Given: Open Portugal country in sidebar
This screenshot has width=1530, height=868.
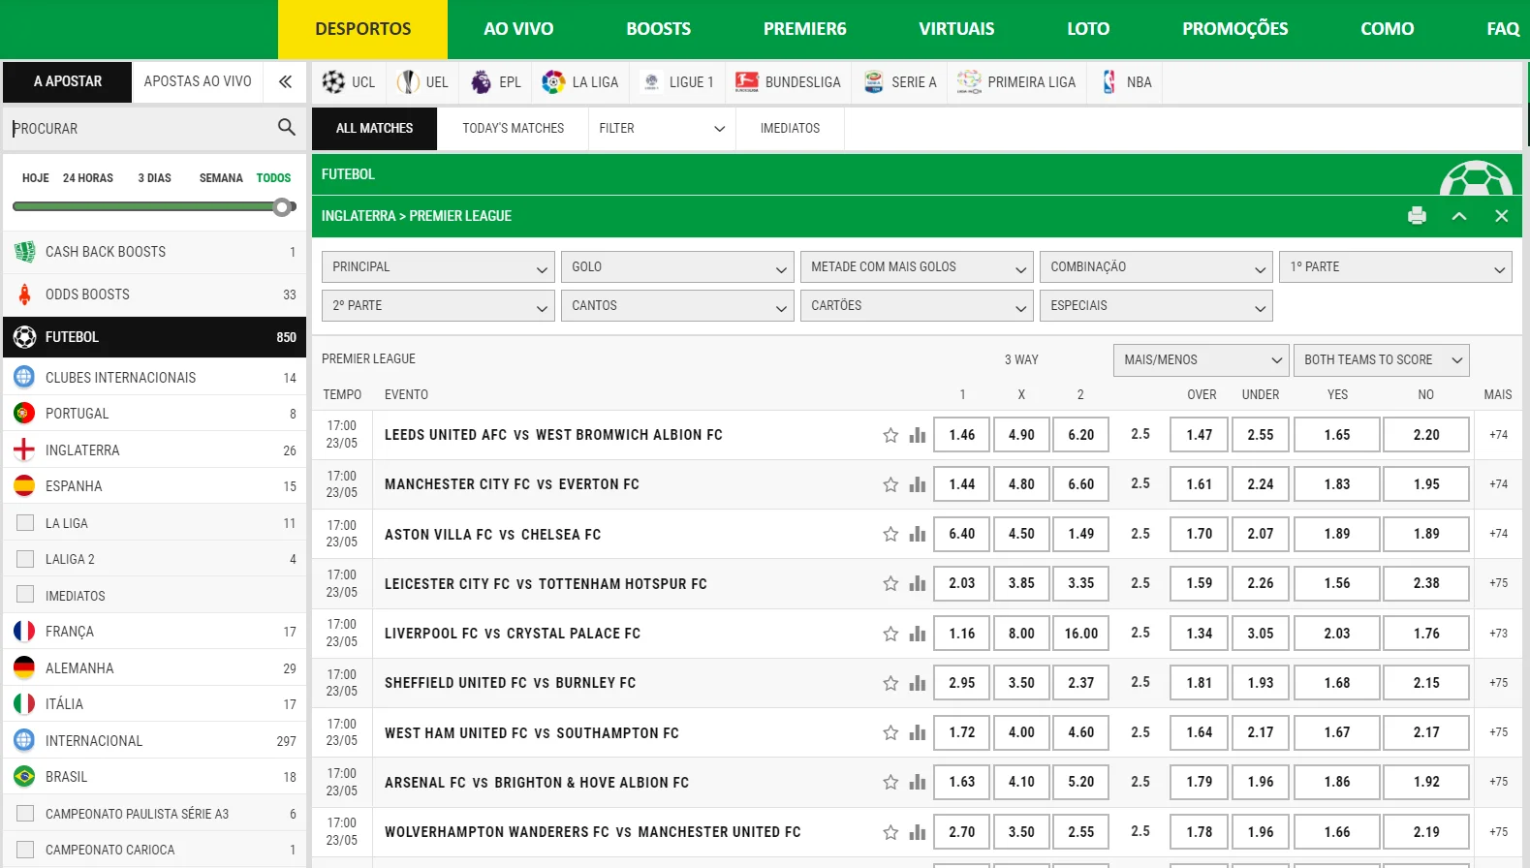Looking at the screenshot, I should [155, 414].
